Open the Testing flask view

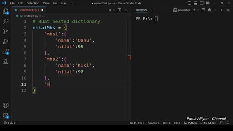pyautogui.click(x=6, y=61)
